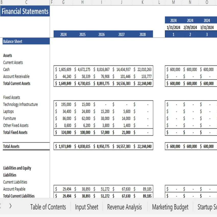Image resolution: width=217 pixels, height=217 pixels.
Task: Select the Marketing Budget sheet tab
Action: pos(170,207)
